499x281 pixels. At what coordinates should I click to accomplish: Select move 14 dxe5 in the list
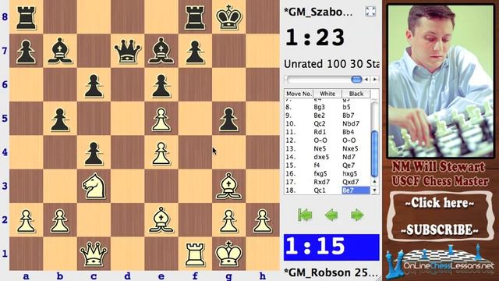(x=321, y=157)
